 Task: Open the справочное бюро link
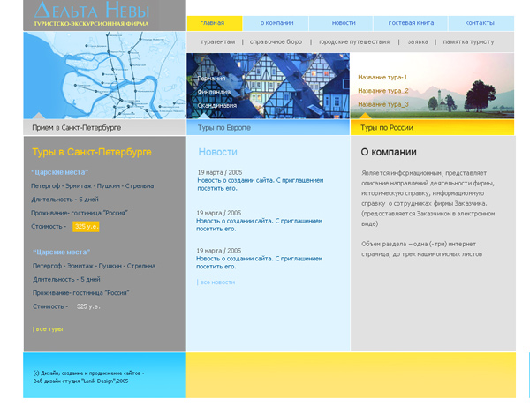[x=276, y=41]
